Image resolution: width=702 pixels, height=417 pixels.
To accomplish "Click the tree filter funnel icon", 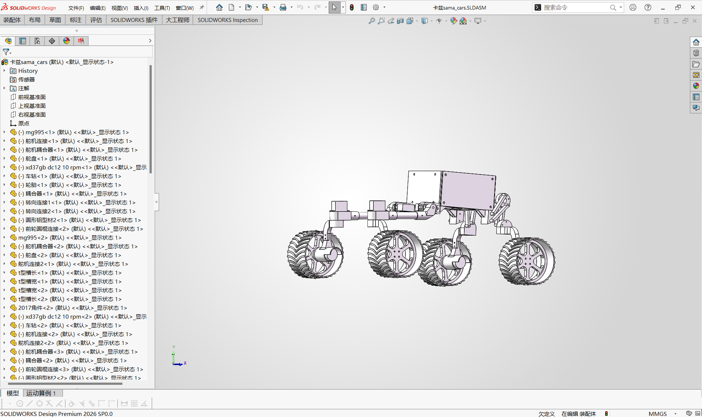I will 6,52.
